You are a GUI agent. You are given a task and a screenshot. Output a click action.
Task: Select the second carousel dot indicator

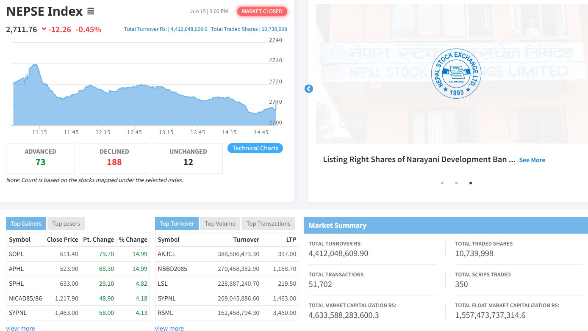pos(456,183)
